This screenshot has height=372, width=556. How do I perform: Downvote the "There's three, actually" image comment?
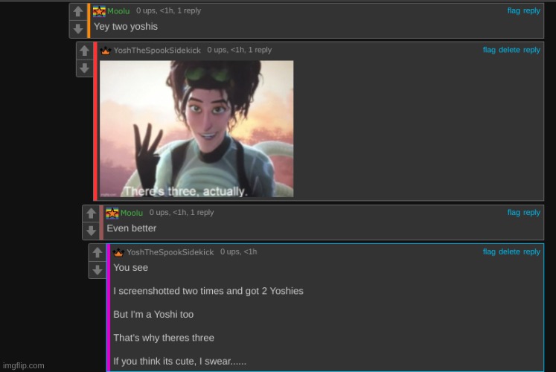pyautogui.click(x=85, y=68)
